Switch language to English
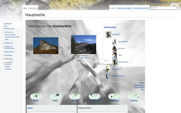The width and height of the screenshot is (181, 113). (8, 67)
